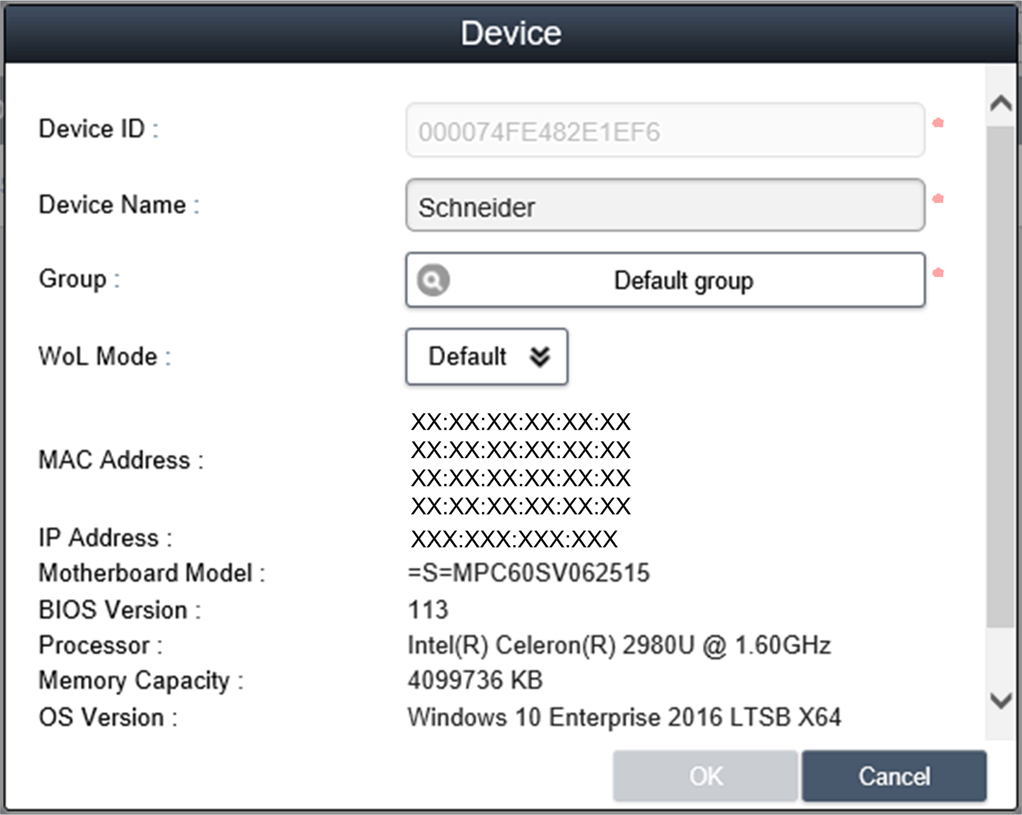The height and width of the screenshot is (815, 1022).
Task: Click the Device title bar
Action: click(511, 33)
